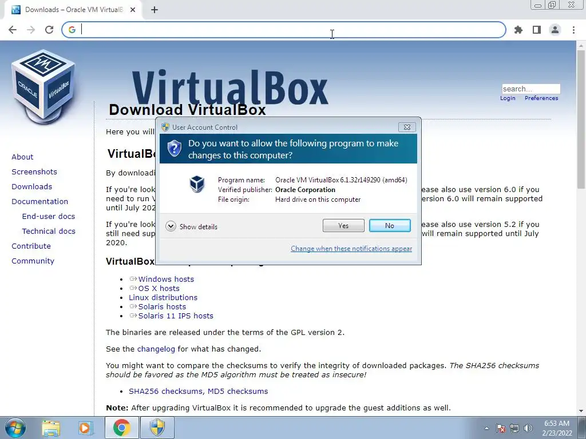Image resolution: width=586 pixels, height=439 pixels.
Task: Open the OS X hosts download link
Action: point(159,288)
